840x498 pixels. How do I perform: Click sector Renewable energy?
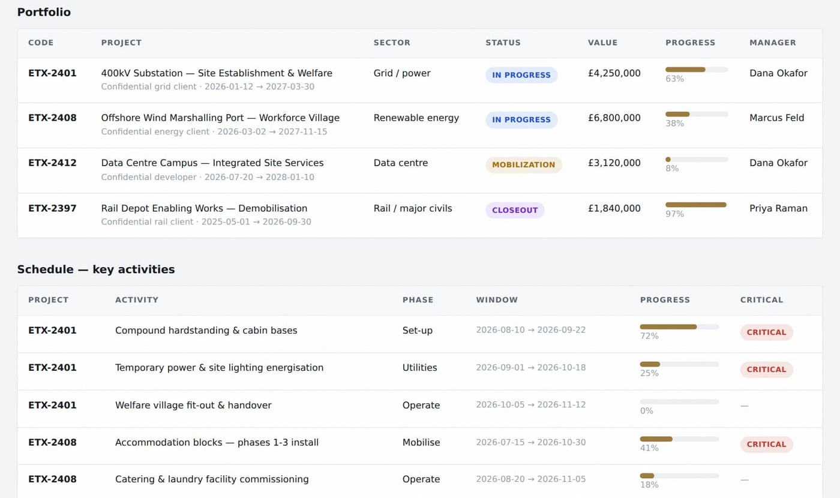tap(416, 118)
